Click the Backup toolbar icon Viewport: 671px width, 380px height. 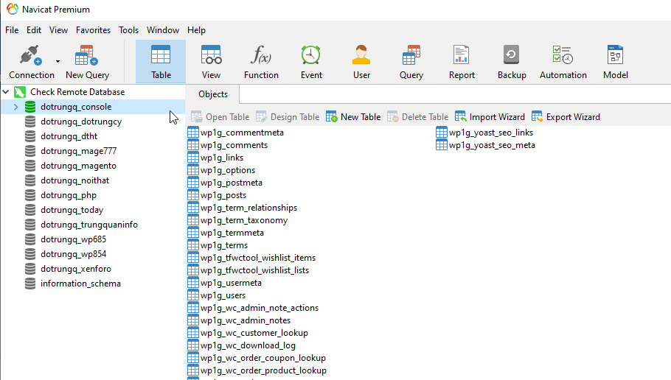click(x=512, y=56)
